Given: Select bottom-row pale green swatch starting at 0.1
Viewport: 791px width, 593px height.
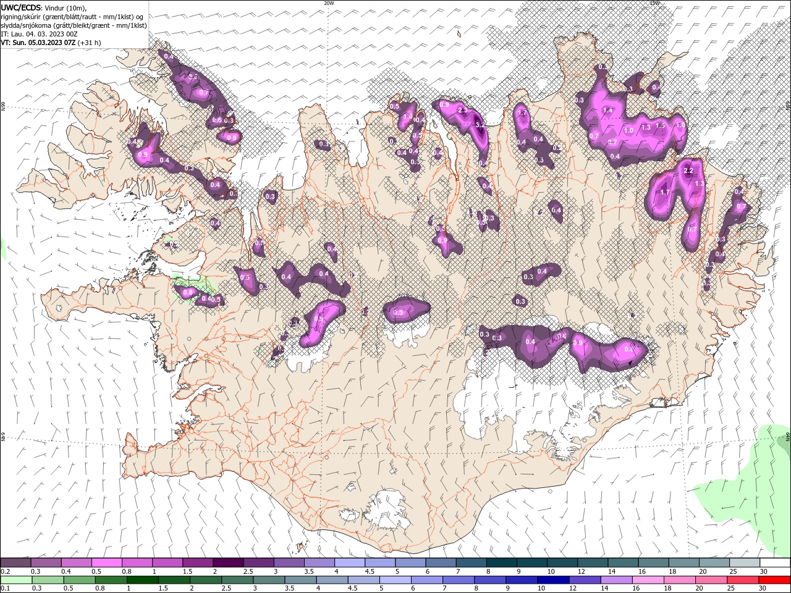Looking at the screenshot, I should click(17, 580).
